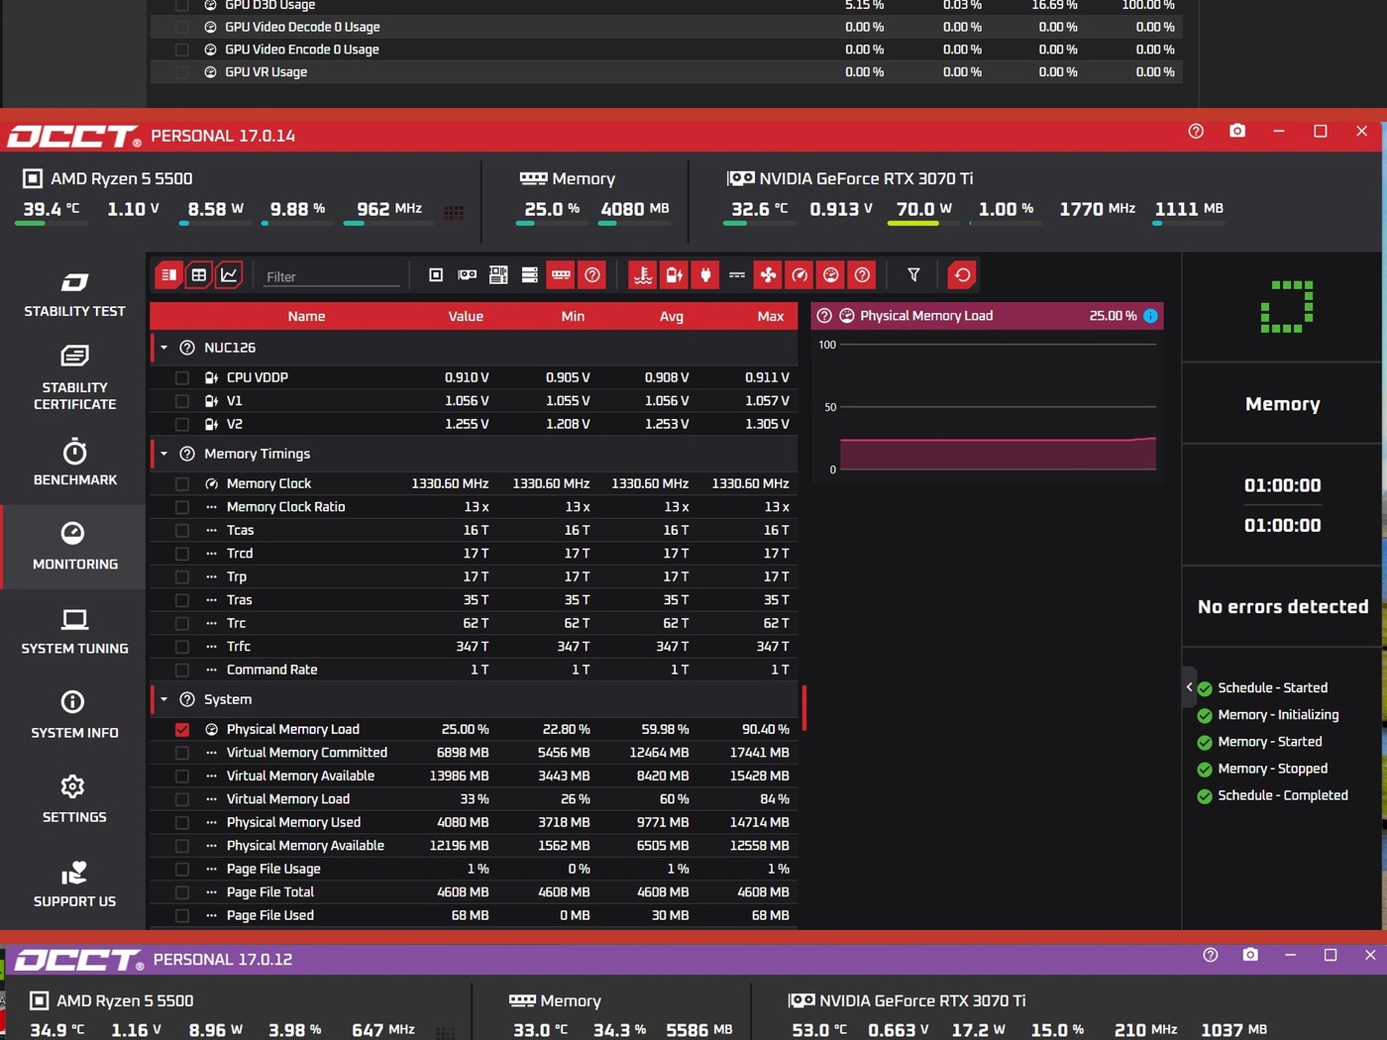1387x1040 pixels.
Task: Select the Trfc row in Memory Timings
Action: pos(473,647)
